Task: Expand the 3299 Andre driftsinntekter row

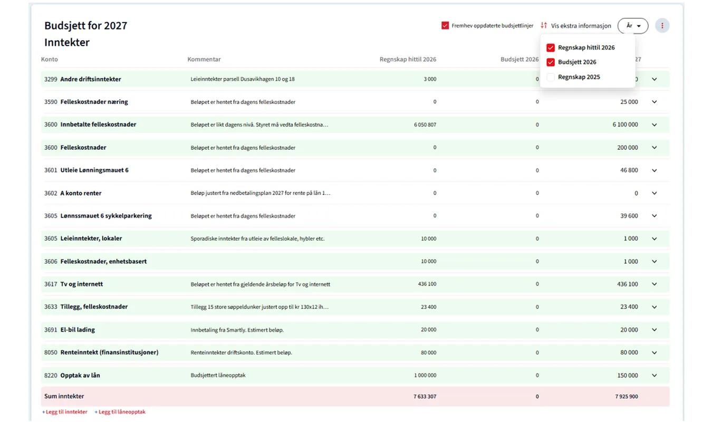Action: tap(655, 79)
